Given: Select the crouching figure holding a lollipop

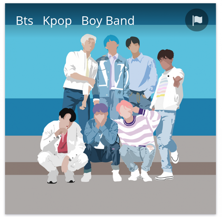Looking at the screenshot, I should [62, 146].
